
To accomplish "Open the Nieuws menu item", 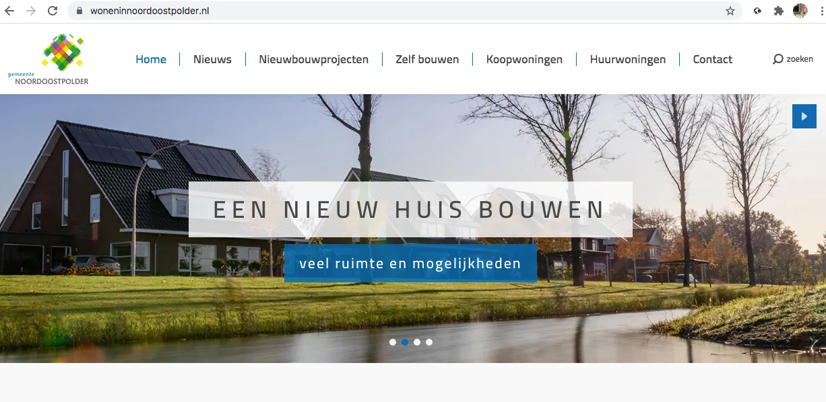I will pyautogui.click(x=212, y=59).
